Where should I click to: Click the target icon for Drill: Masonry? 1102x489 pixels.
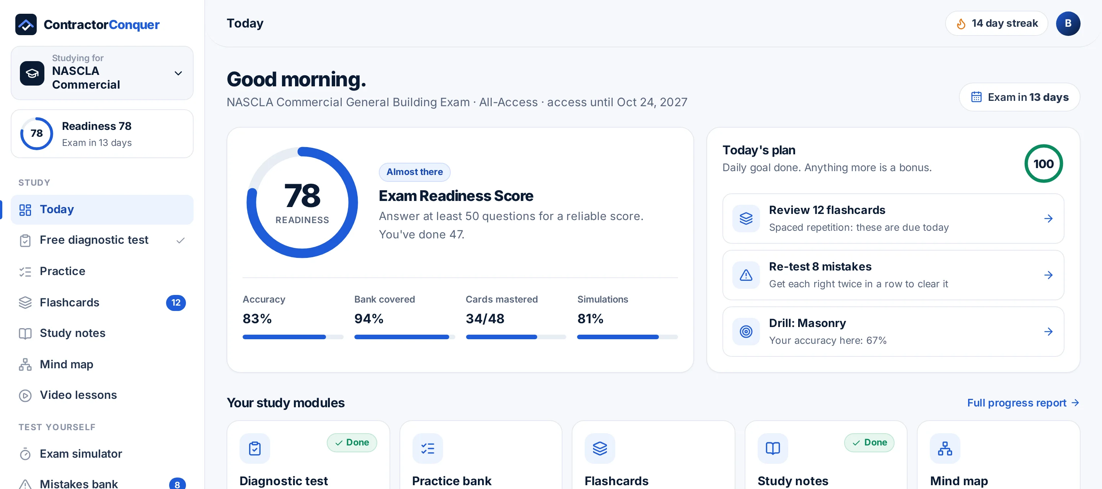746,331
